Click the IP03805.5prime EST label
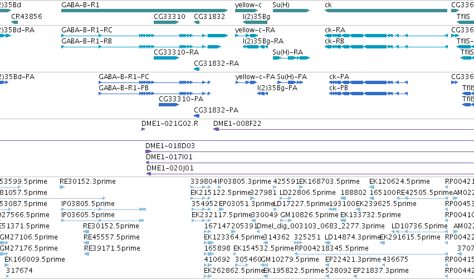The height and width of the screenshot is (279, 474). coord(88,204)
